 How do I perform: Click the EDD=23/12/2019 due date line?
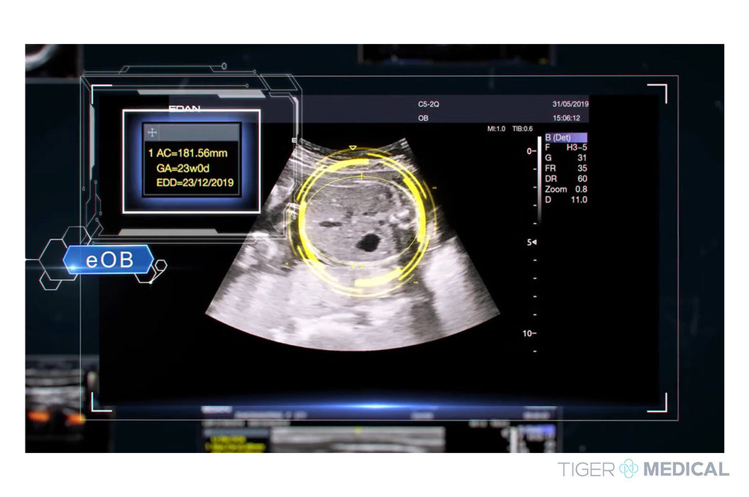click(x=195, y=182)
